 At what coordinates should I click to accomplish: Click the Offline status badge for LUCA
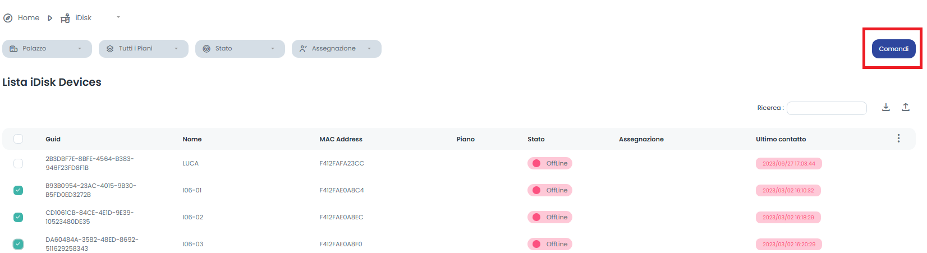coord(549,163)
